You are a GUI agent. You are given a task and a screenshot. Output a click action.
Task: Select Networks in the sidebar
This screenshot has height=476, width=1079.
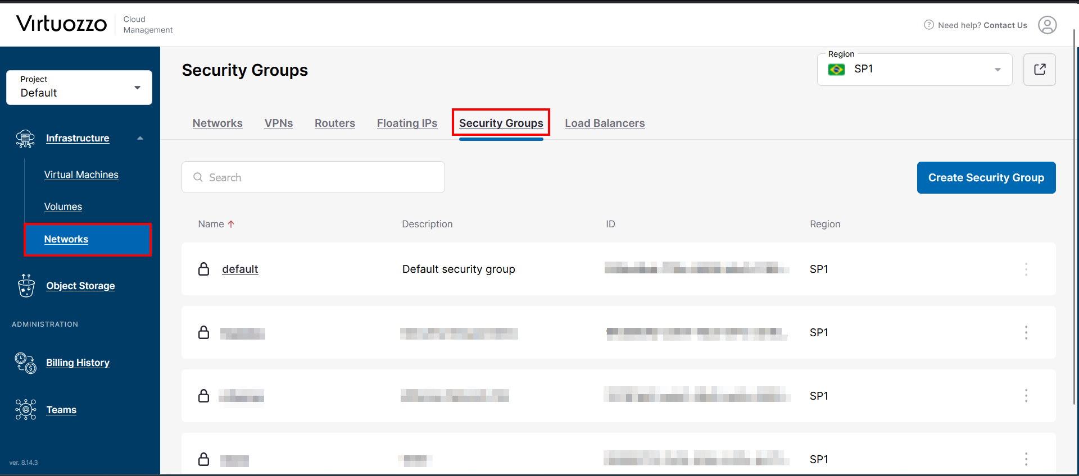click(x=88, y=239)
